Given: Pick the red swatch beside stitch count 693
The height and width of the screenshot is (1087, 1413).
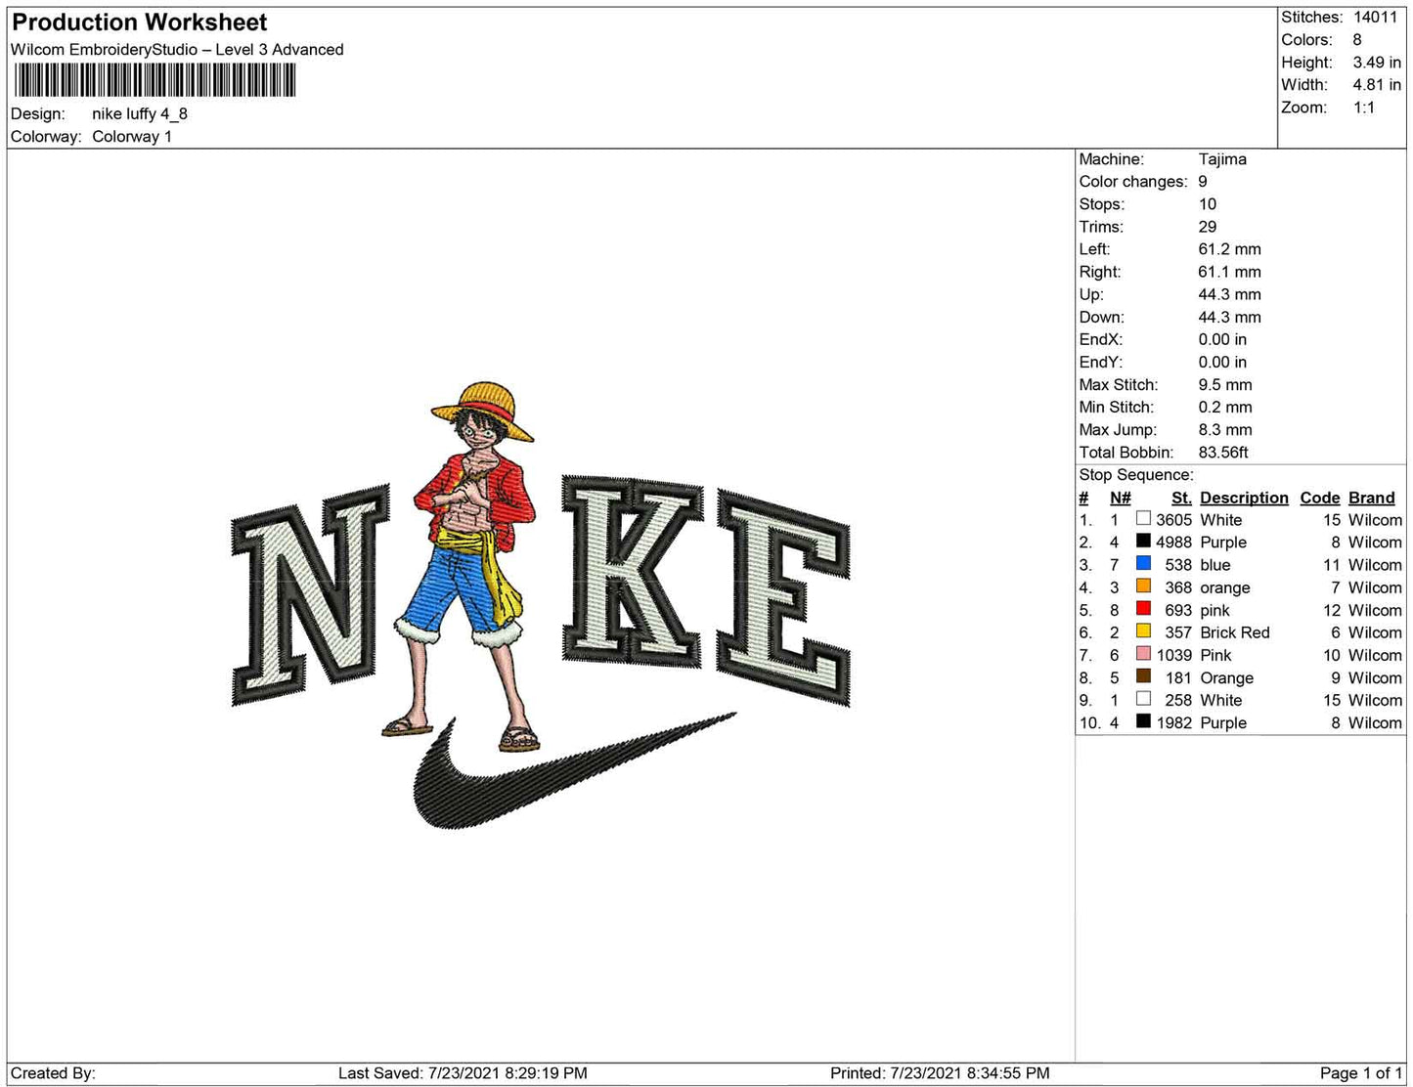Looking at the screenshot, I should tap(1143, 609).
